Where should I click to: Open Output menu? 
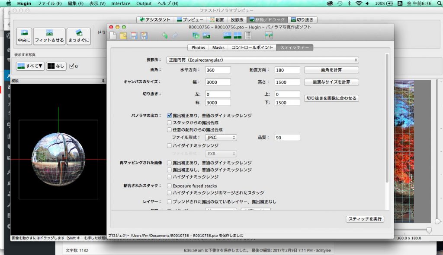click(x=144, y=3)
